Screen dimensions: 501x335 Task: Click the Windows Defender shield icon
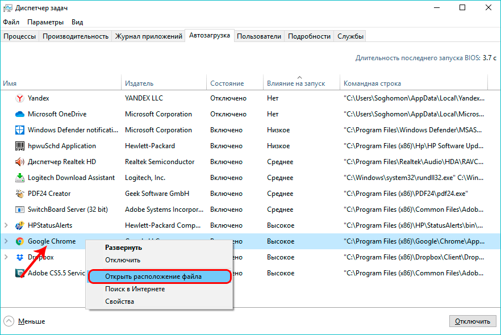coord(19,130)
